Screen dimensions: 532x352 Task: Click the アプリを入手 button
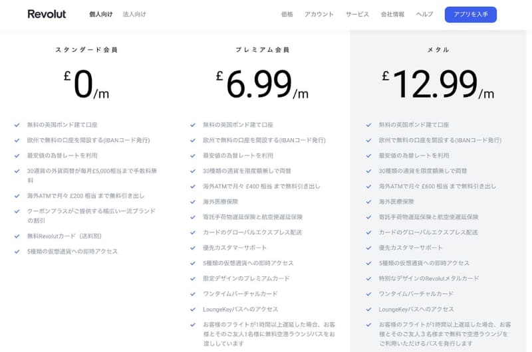471,15
